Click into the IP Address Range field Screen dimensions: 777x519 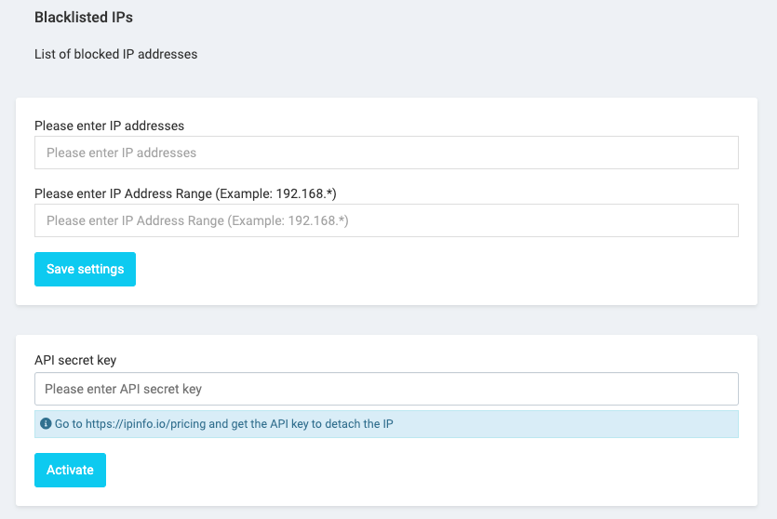click(x=386, y=220)
